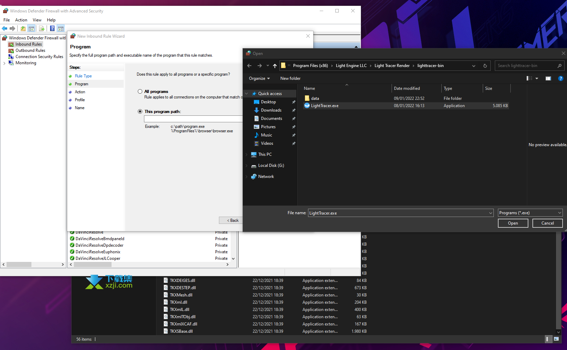Open the View menu
The height and width of the screenshot is (350, 567).
37,20
